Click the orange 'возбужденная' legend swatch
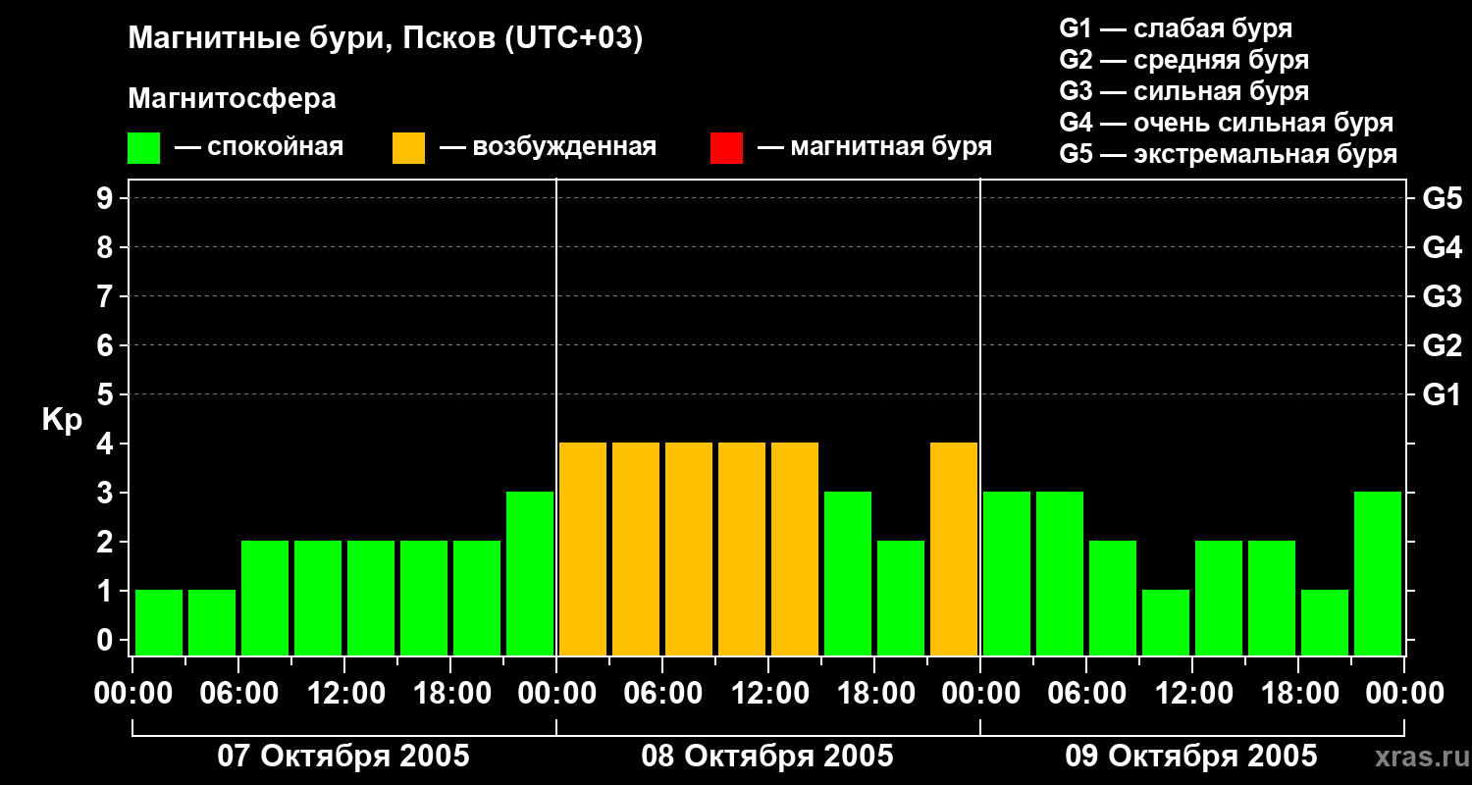 [408, 148]
